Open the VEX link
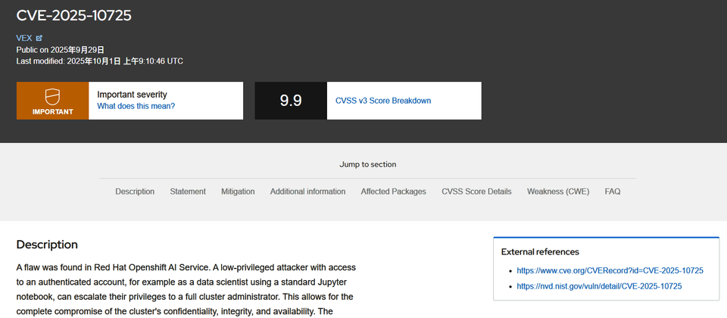This screenshot has height=318, width=727. tap(24, 38)
